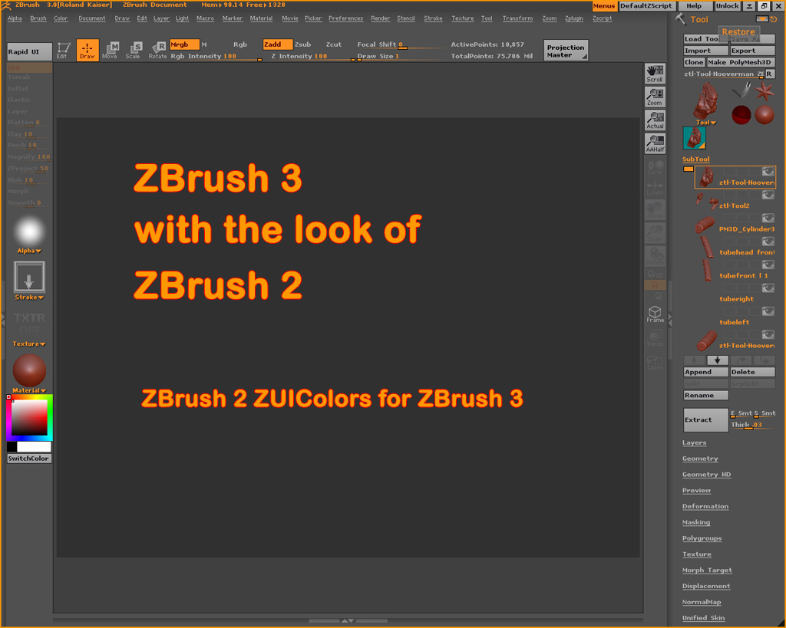Click the Rapid UI button

[29, 51]
